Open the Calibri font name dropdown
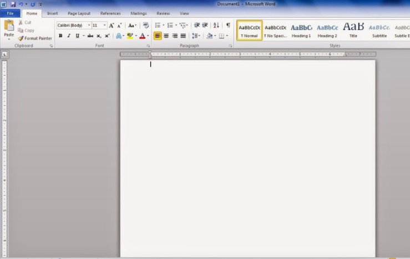Image resolution: width=410 pixels, height=259 pixels. pos(89,26)
